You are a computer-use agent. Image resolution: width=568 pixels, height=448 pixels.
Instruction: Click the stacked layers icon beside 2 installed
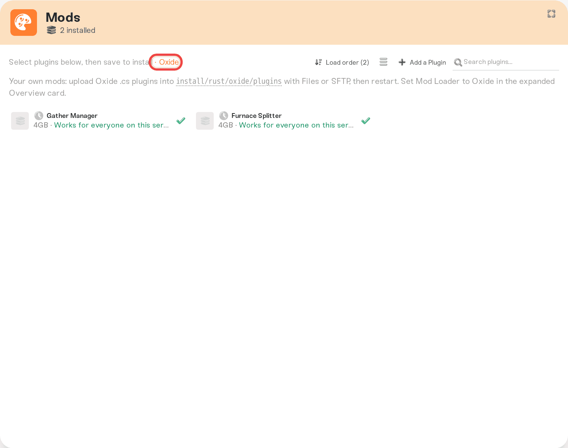tap(51, 30)
